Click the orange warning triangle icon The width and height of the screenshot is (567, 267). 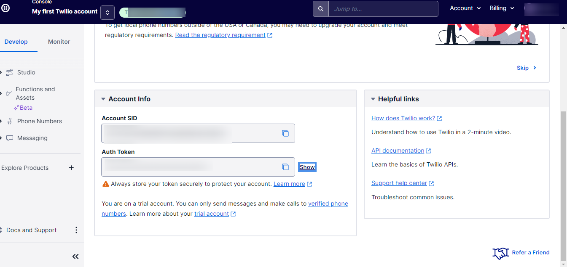click(106, 184)
